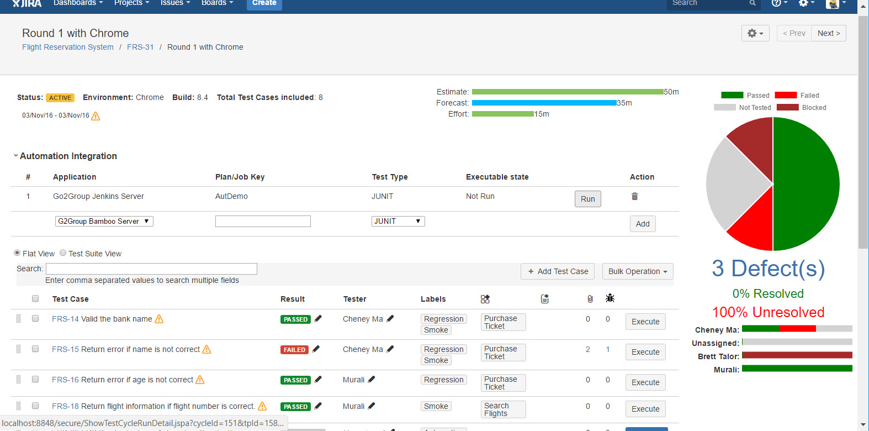This screenshot has width=869, height=431.
Task: Click warning icon next to FRS-15
Action: coord(206,349)
